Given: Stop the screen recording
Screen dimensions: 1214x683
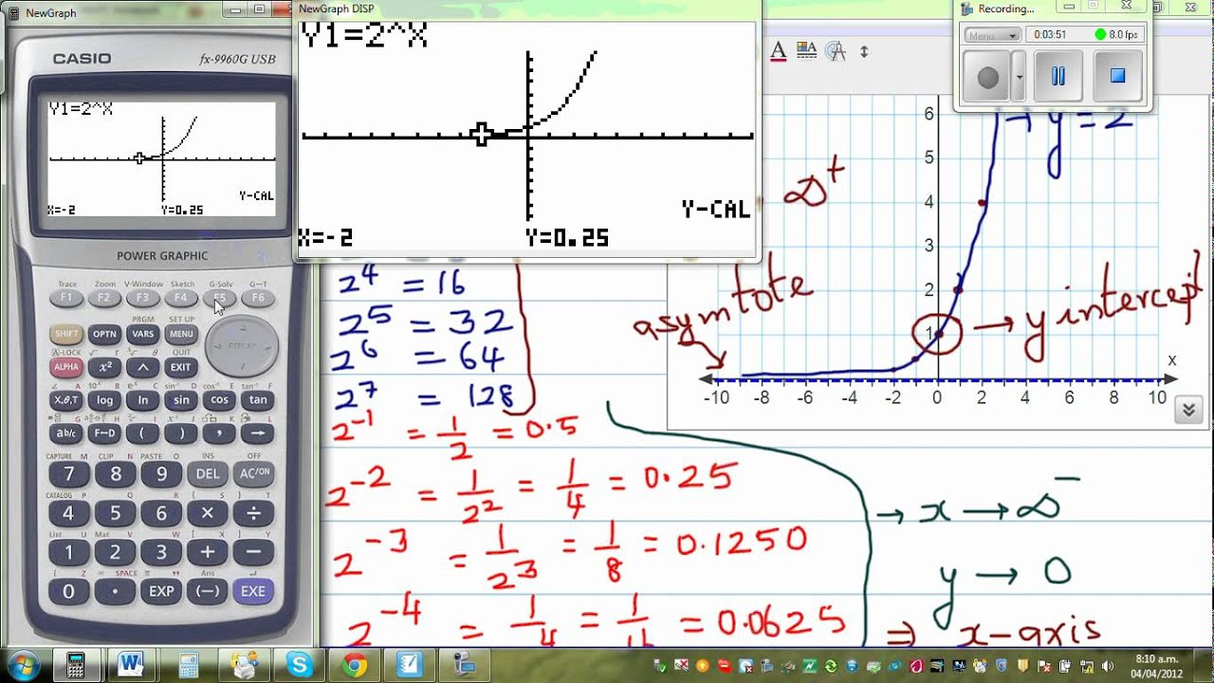Looking at the screenshot, I should (1117, 77).
